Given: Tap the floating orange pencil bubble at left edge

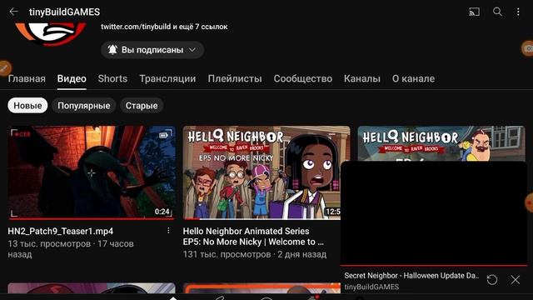Looking at the screenshot, I should [5, 68].
